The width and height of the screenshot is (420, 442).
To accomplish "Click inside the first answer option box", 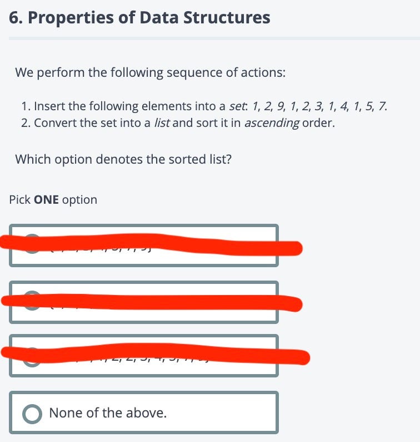I will 144,245.
